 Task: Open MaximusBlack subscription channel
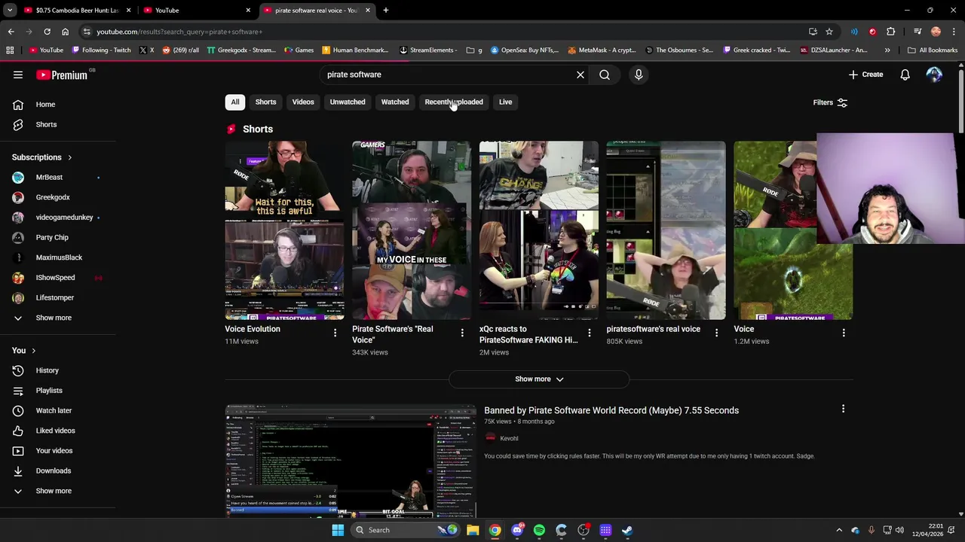pos(57,257)
